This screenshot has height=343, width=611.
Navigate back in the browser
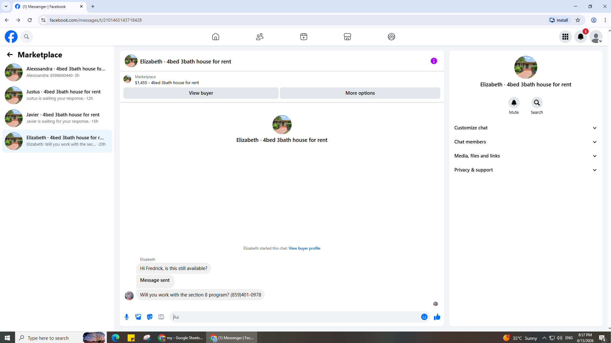7,20
